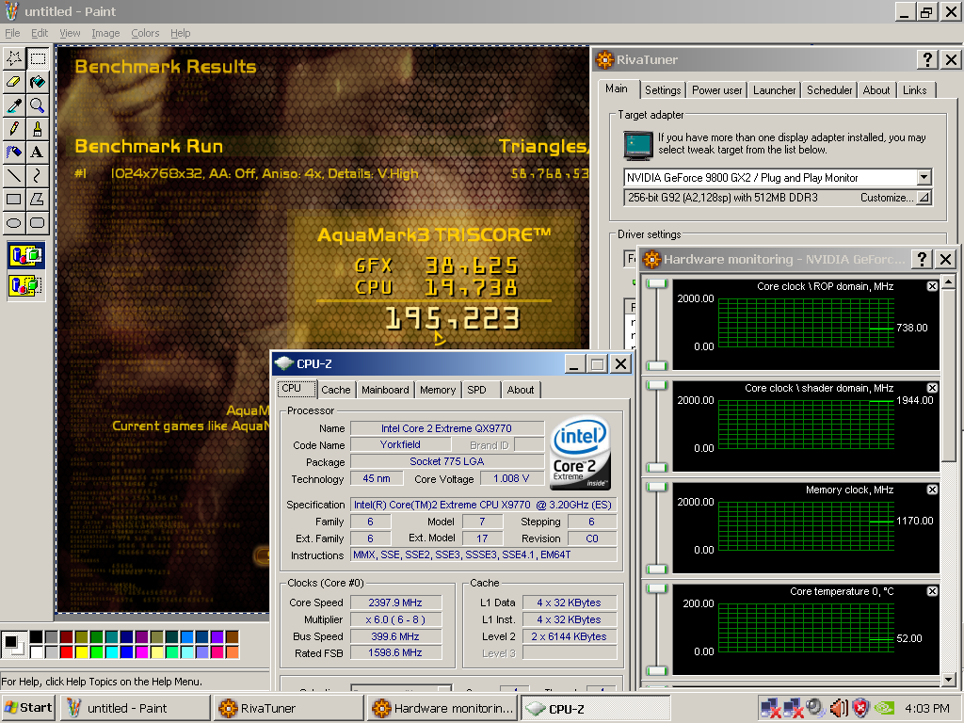Open RivaTuner Links tab
964x723 pixels.
(x=915, y=90)
